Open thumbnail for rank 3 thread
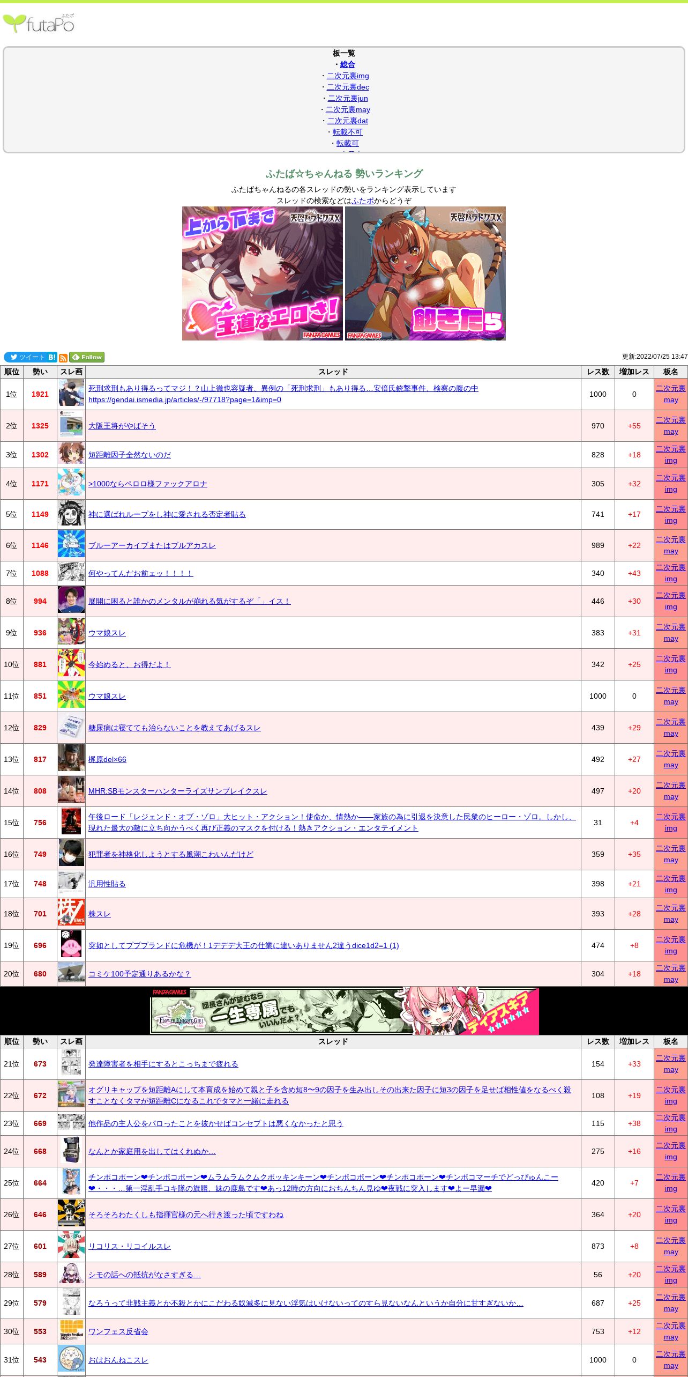The height and width of the screenshot is (1377, 688). [71, 454]
